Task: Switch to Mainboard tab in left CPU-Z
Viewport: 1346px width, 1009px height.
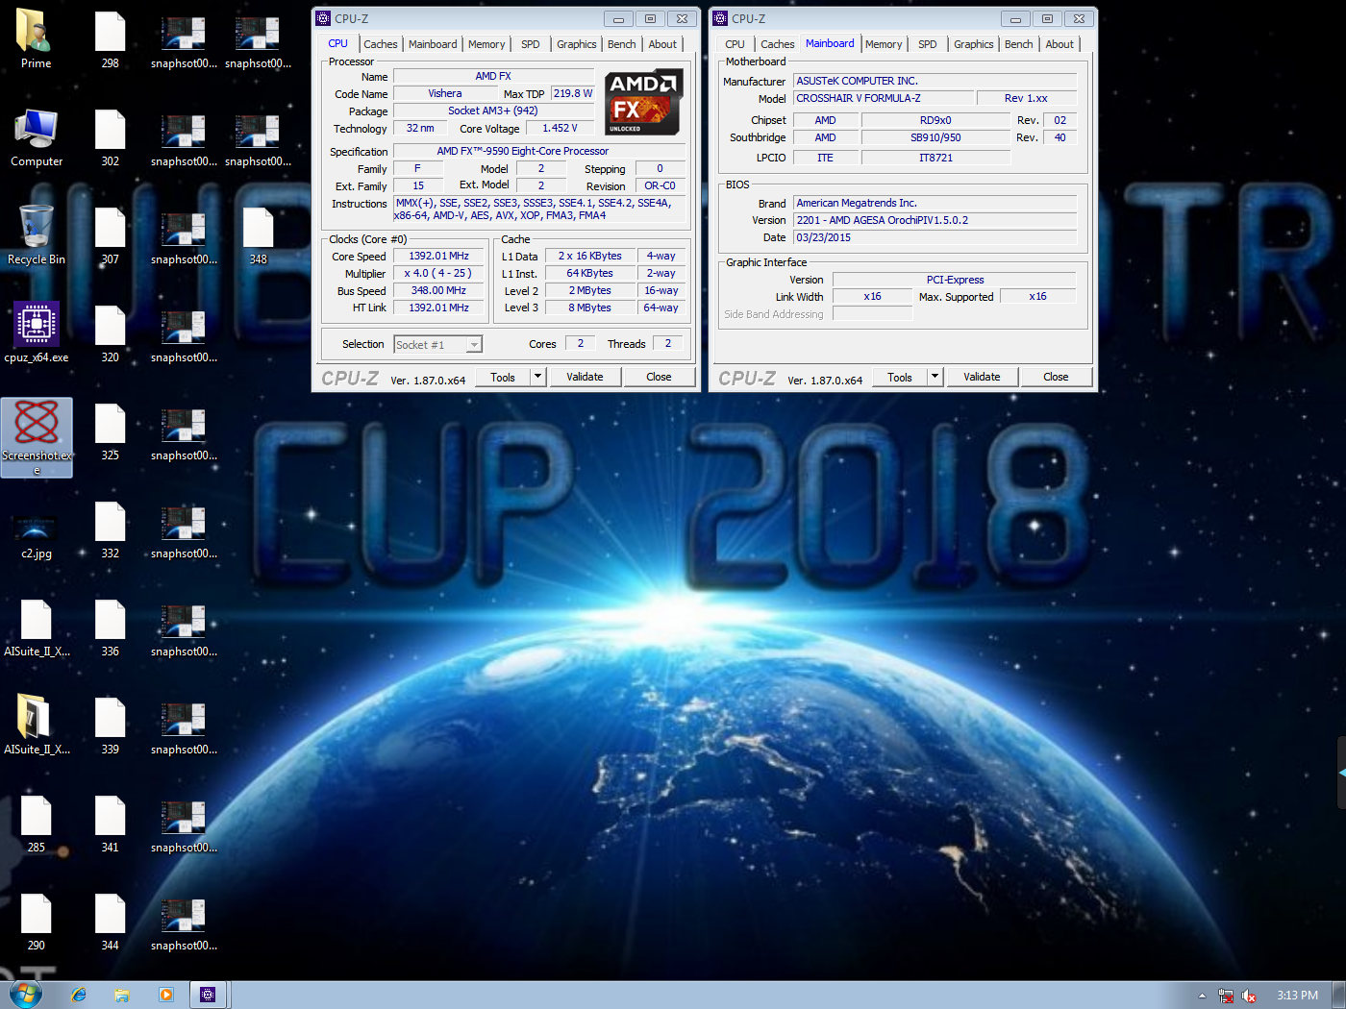Action: (x=433, y=44)
